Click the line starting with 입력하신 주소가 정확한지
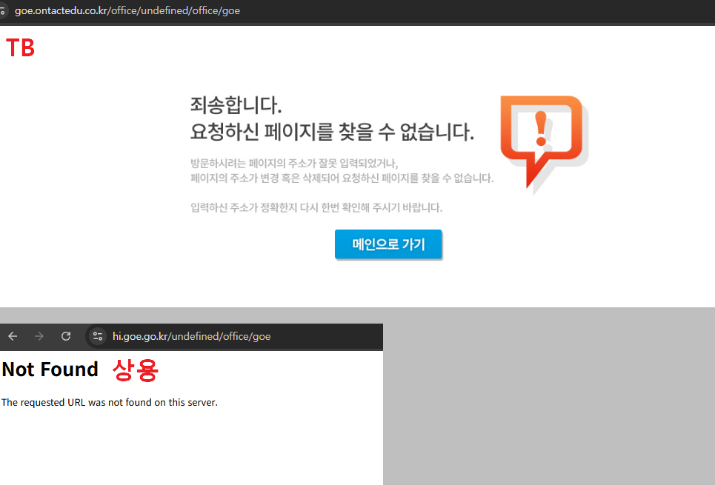 point(316,207)
